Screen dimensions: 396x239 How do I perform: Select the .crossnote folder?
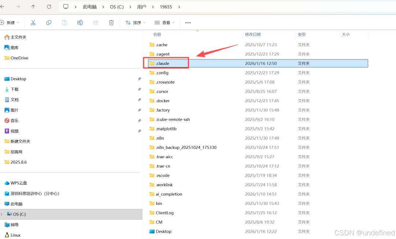[x=162, y=82]
